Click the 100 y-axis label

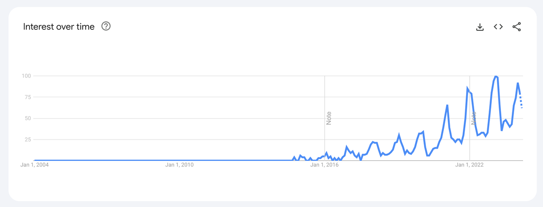pyautogui.click(x=26, y=75)
